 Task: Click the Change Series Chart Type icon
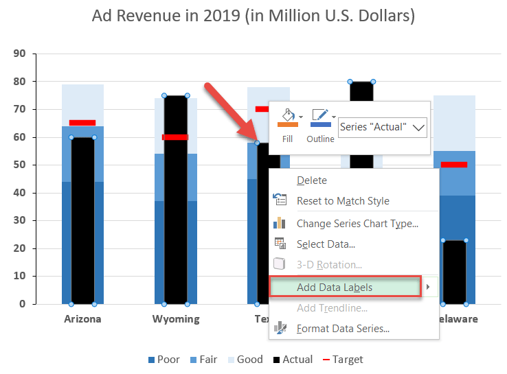280,223
